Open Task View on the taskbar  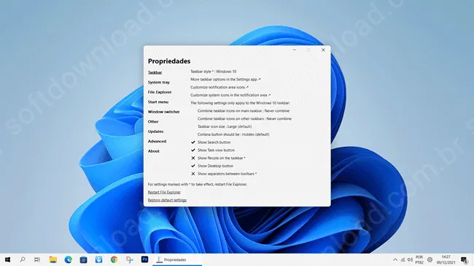click(37, 259)
